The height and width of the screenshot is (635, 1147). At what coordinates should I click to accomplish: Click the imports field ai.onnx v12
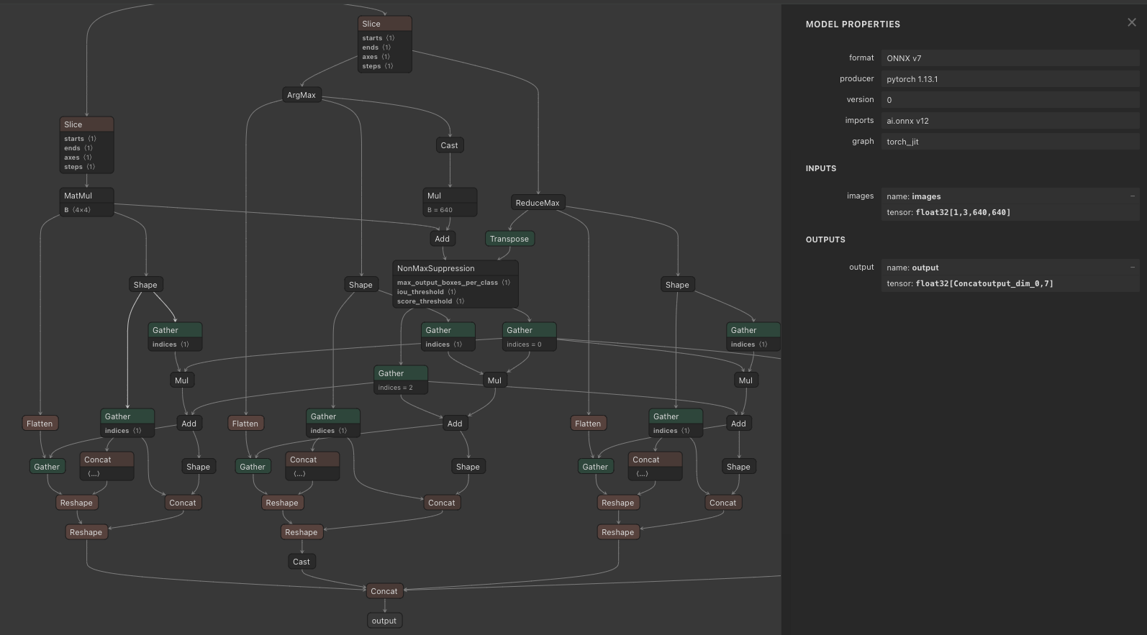1010,121
